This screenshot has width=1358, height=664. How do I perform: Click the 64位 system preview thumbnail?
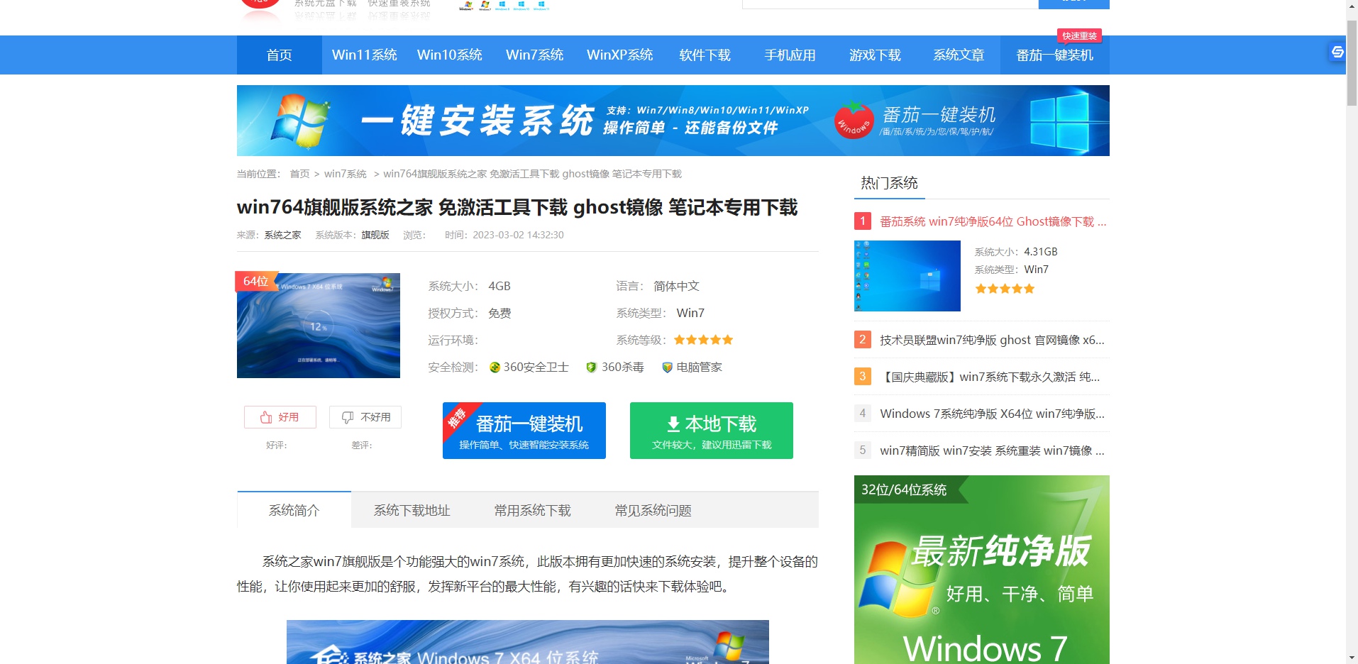click(319, 325)
